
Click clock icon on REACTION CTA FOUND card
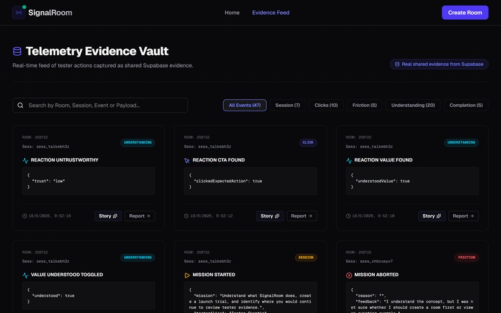(x=186, y=216)
